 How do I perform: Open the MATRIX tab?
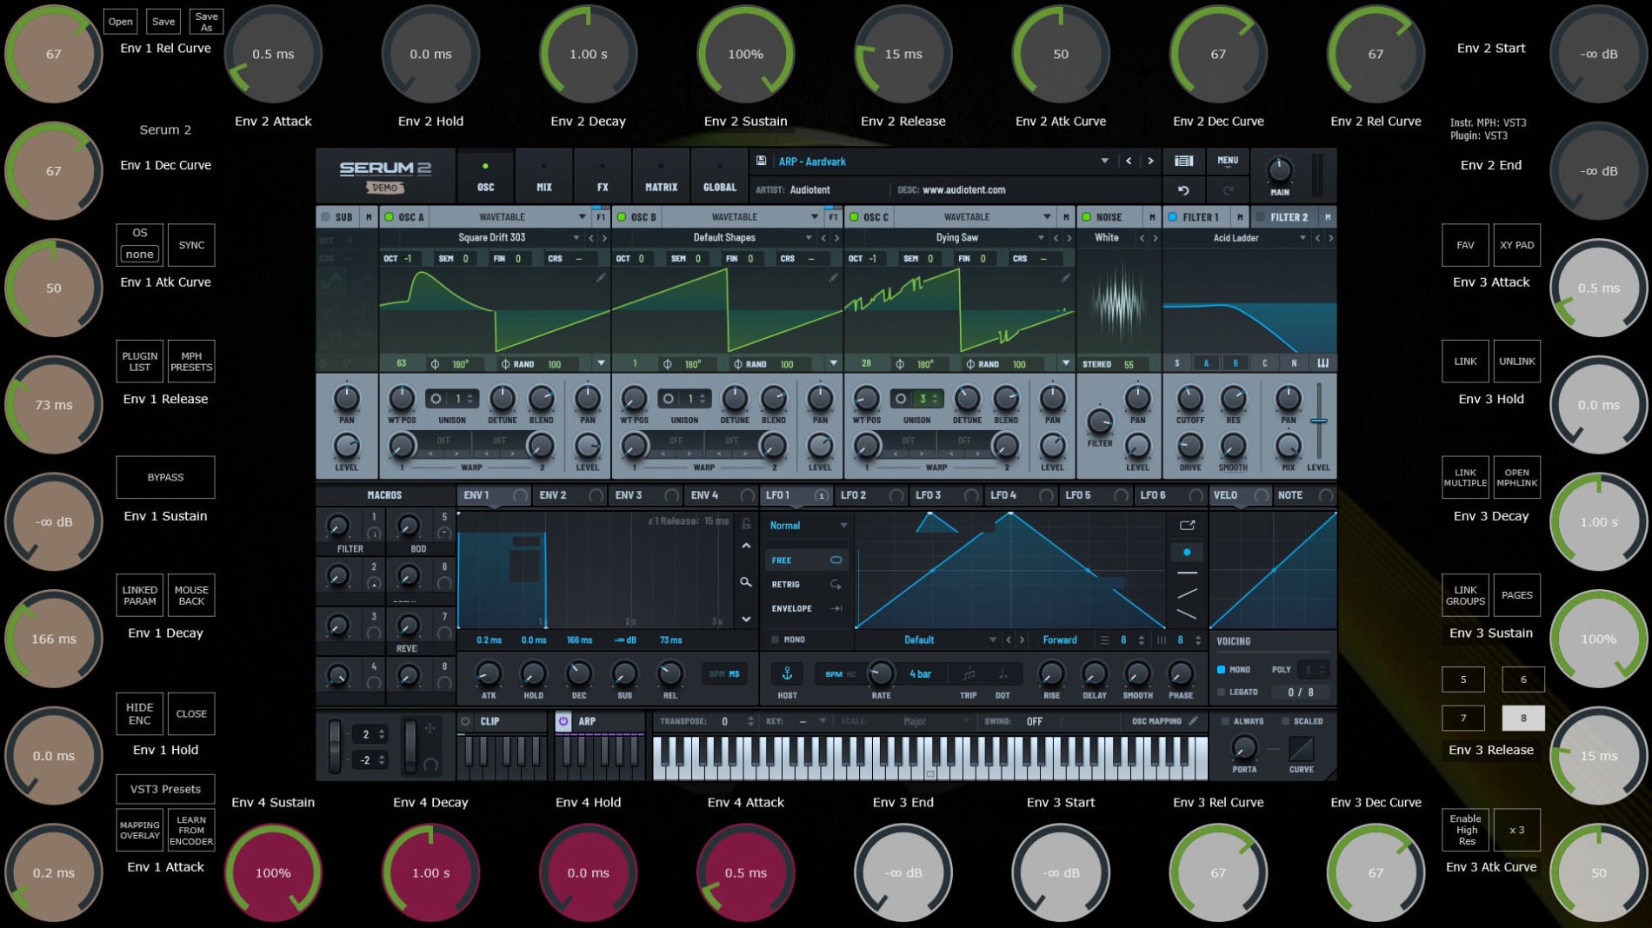click(x=661, y=176)
